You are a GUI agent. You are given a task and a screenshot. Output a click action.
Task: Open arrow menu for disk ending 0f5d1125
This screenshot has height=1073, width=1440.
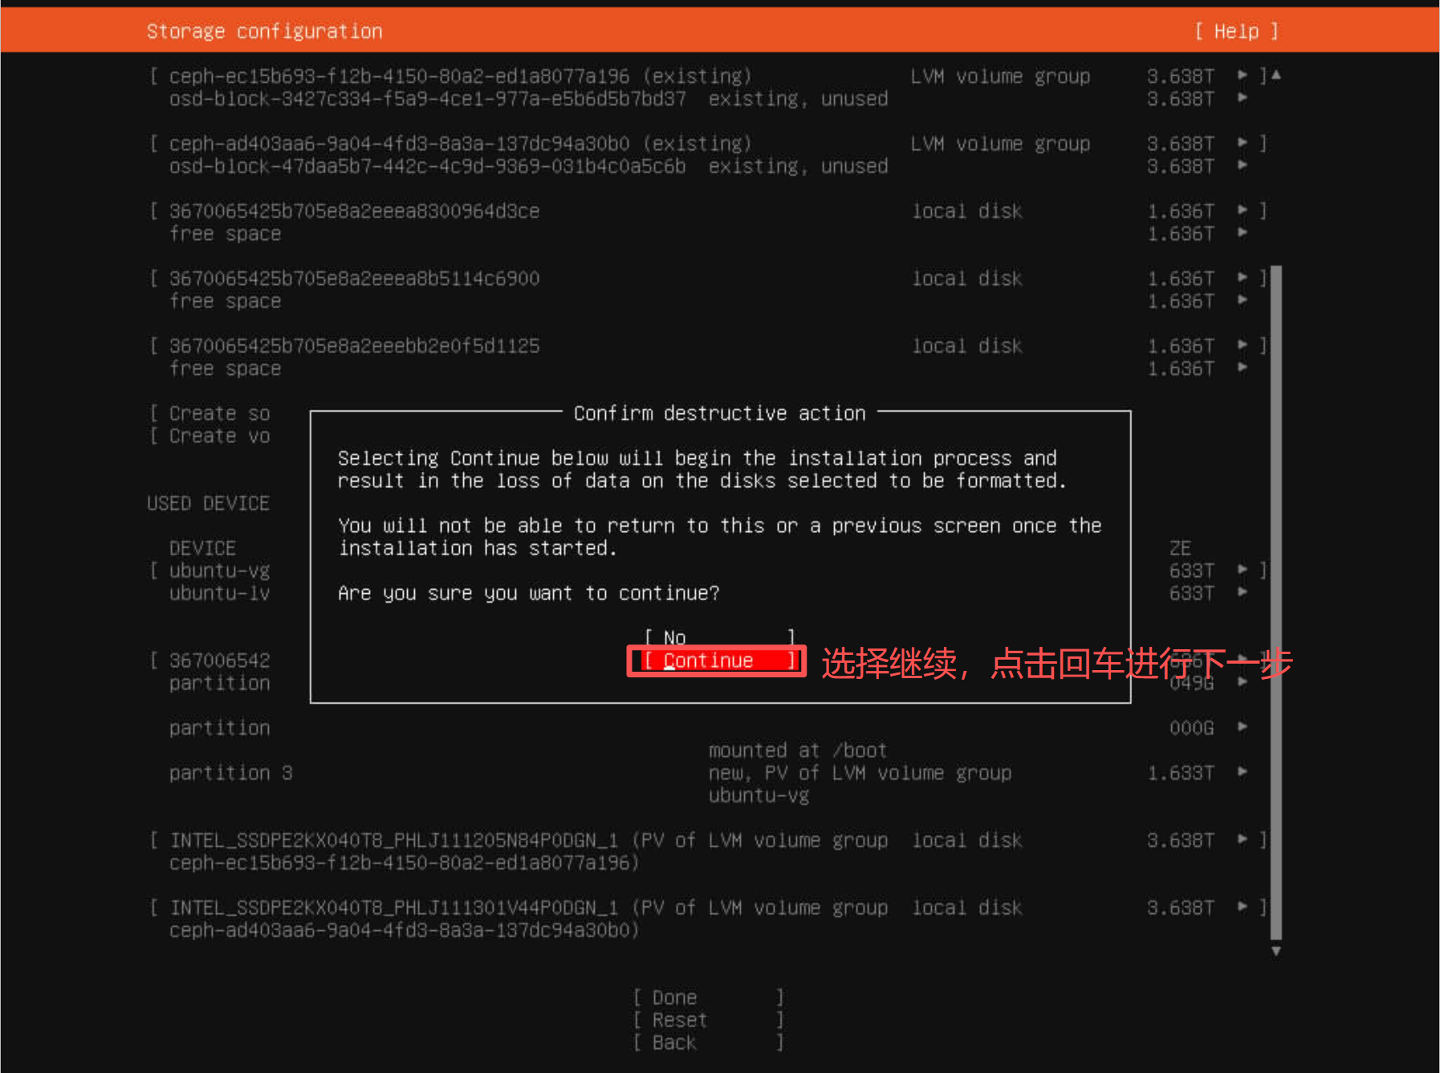[1243, 345]
